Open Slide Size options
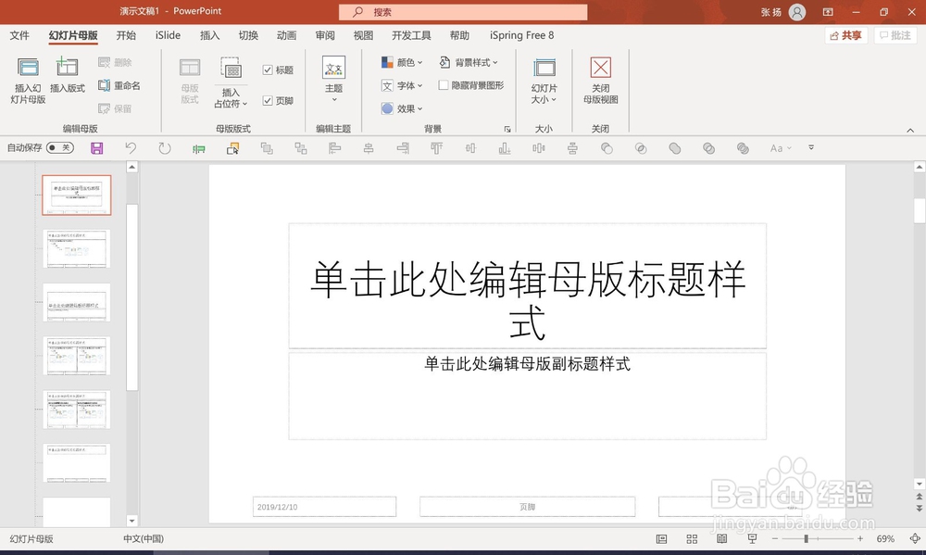This screenshot has width=926, height=555. 544,81
